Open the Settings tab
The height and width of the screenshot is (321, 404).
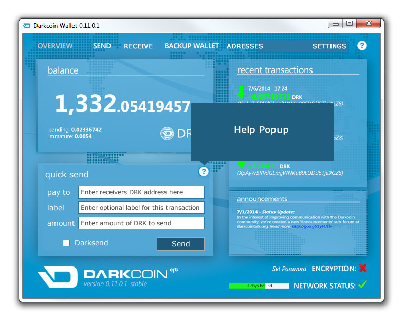329,46
